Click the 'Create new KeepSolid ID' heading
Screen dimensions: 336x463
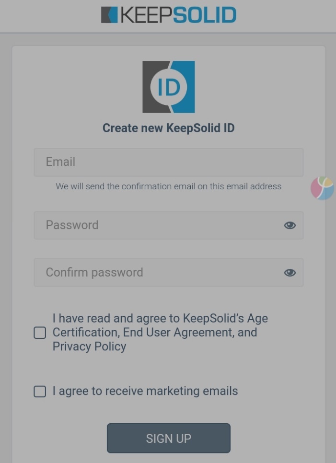[169, 128]
